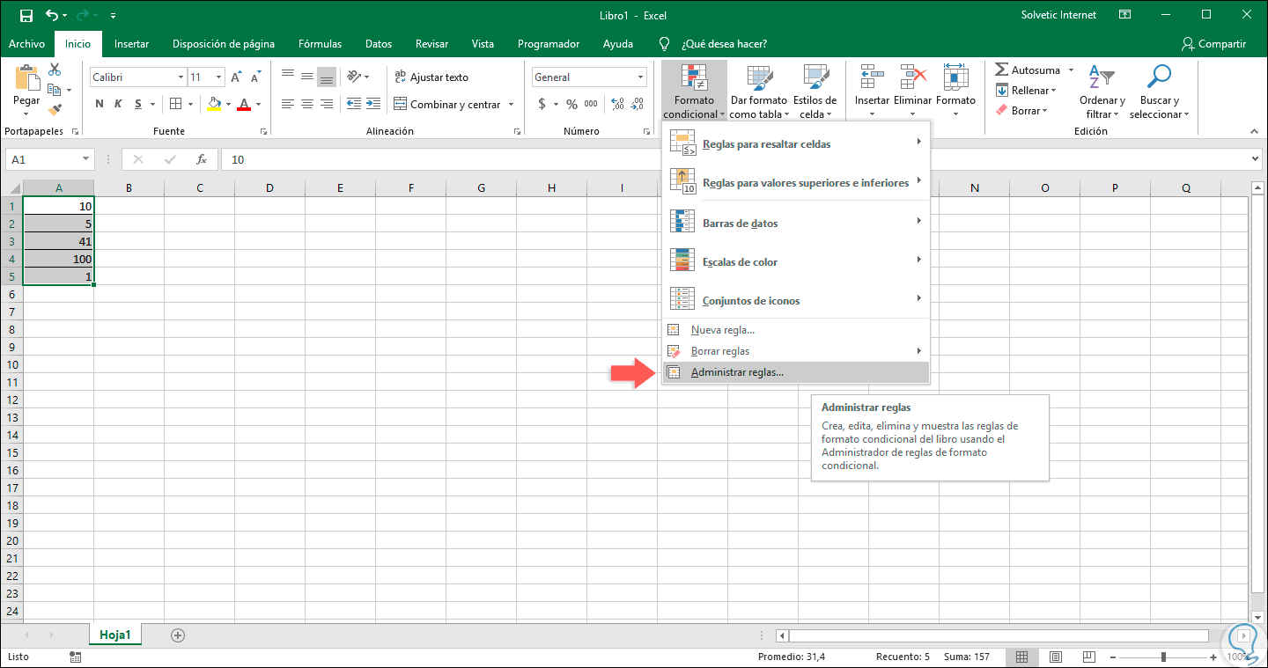Open Dar formato como tabla
Viewport: 1268px width, 668px height.
[x=758, y=92]
